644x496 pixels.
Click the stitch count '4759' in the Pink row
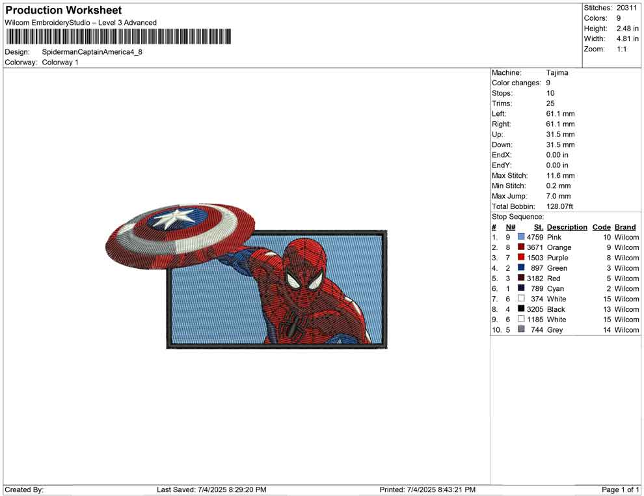(x=535, y=237)
